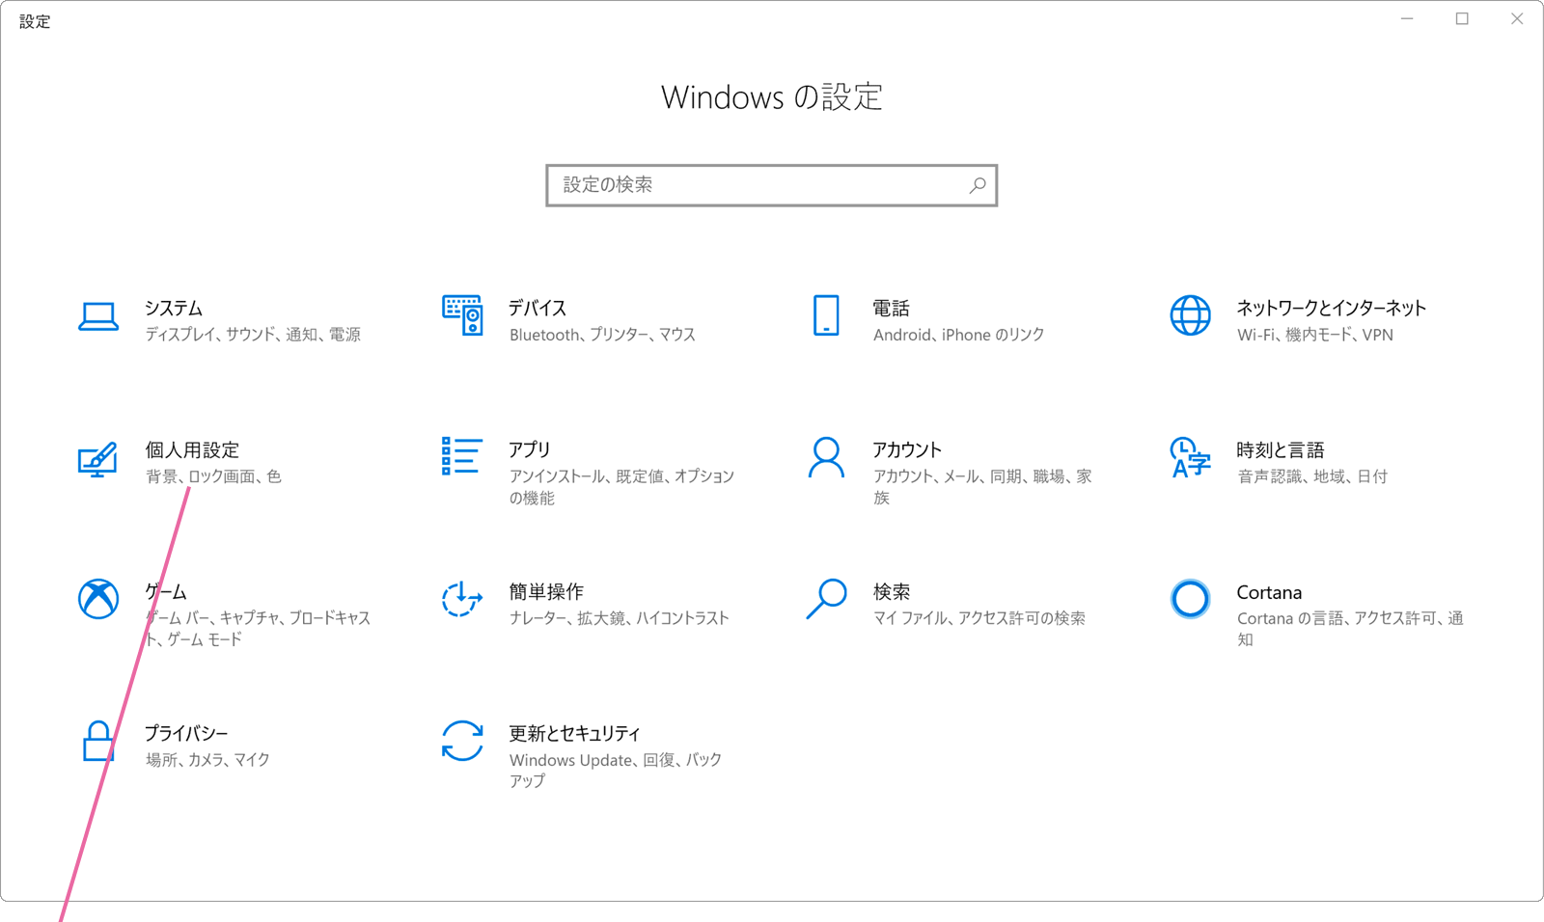1544x922 pixels.
Task: Click the 簡単操作 accessibility icon
Action: tap(462, 599)
